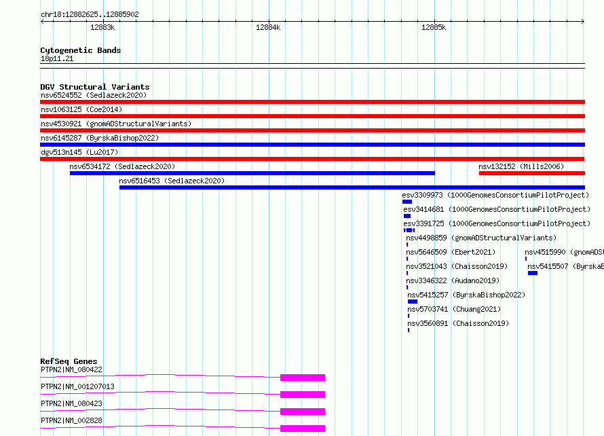Click the 18p11.21 cytogenetic band bar
The width and height of the screenshot is (604, 436).
(x=312, y=66)
